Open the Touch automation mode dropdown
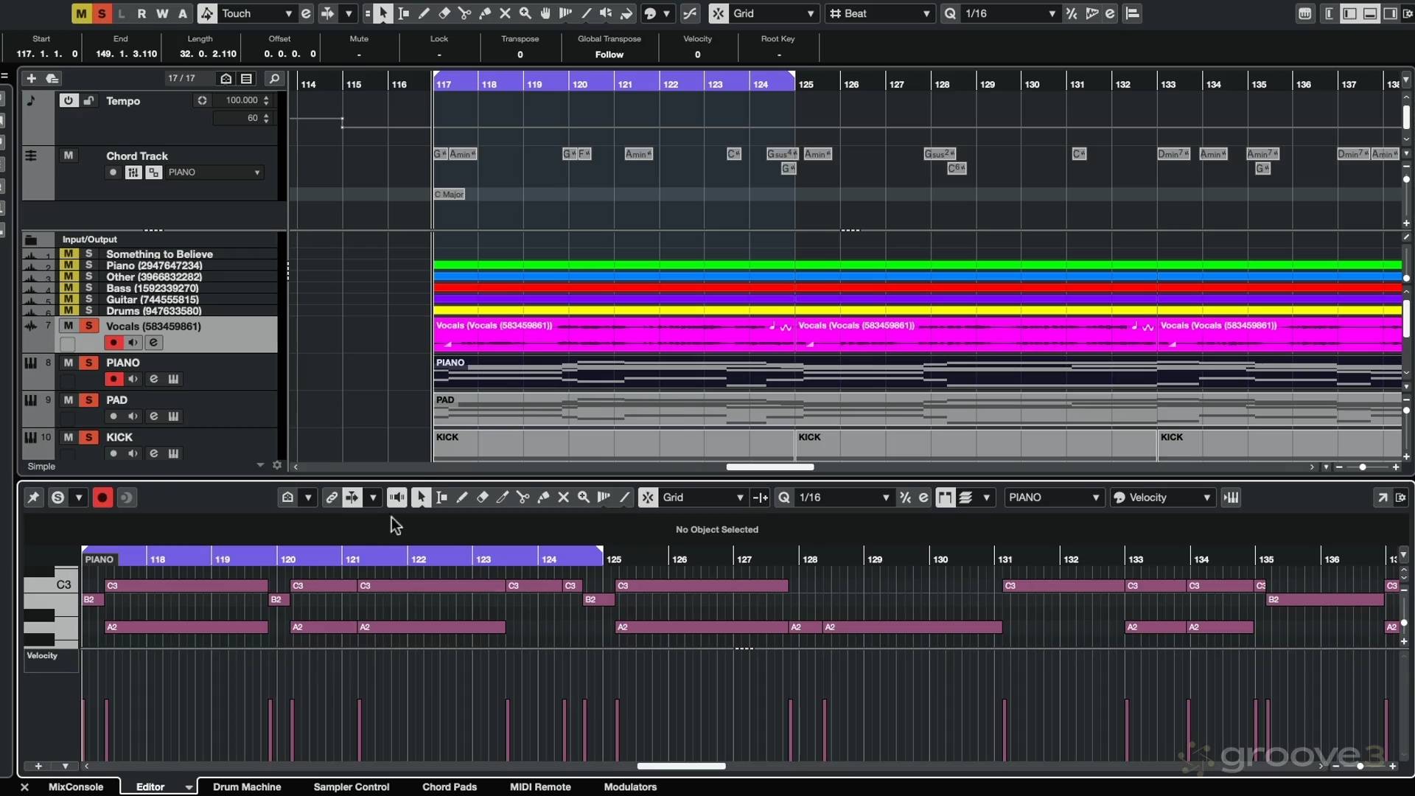This screenshot has width=1415, height=796. tap(288, 13)
